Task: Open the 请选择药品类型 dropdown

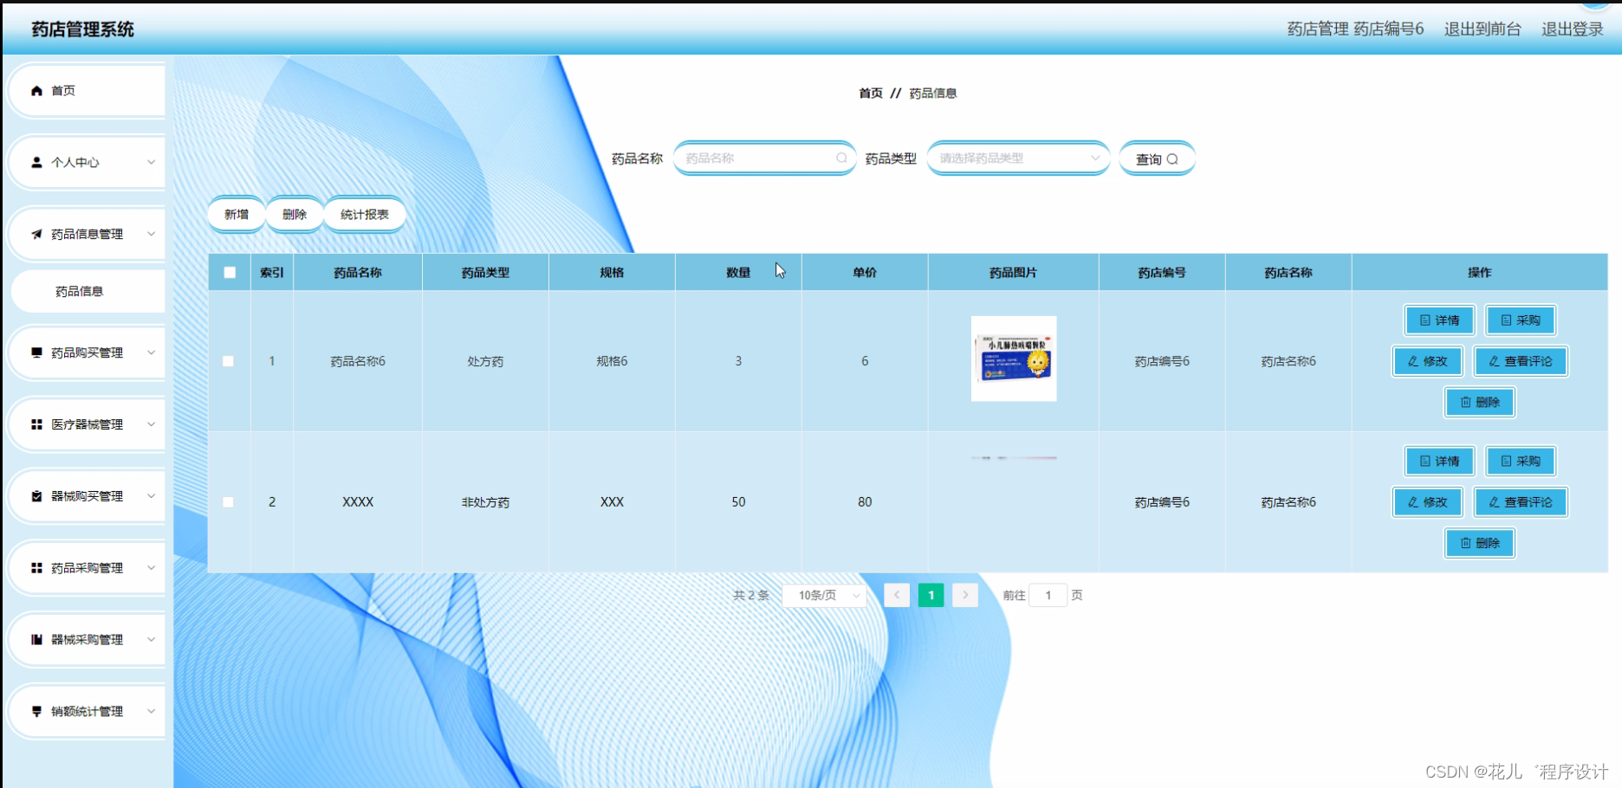Action: tap(1017, 158)
